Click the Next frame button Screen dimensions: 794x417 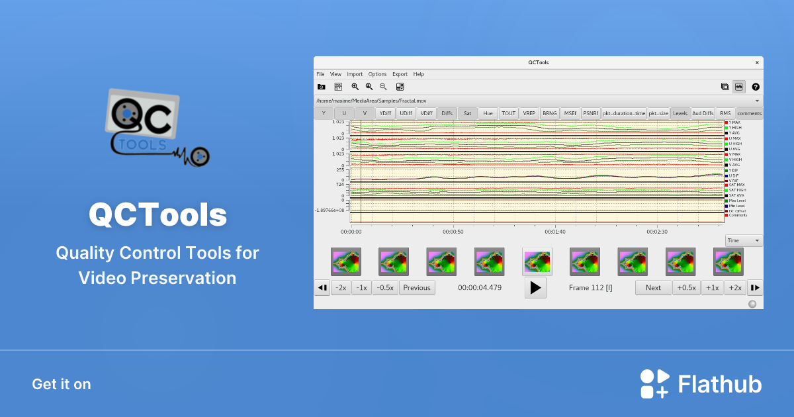(x=653, y=287)
